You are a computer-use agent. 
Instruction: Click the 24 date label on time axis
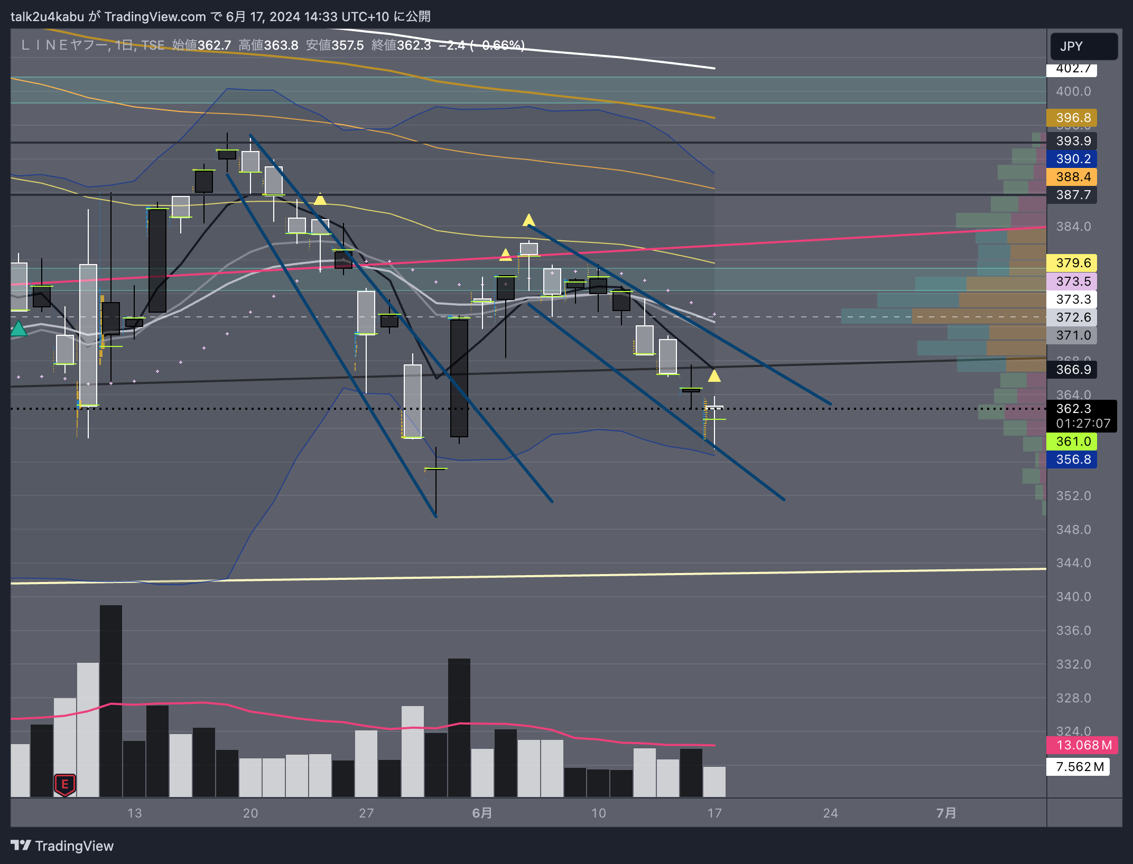830,813
